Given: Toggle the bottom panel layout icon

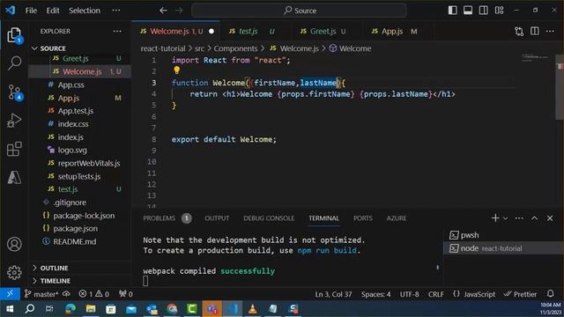Looking at the screenshot, I should point(468,11).
